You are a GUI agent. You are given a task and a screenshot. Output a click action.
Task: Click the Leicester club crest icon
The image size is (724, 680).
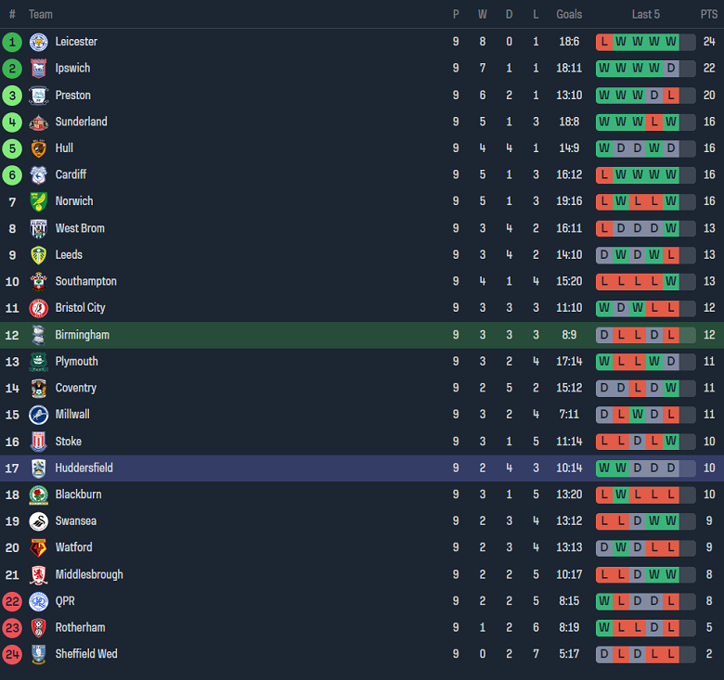point(38,42)
